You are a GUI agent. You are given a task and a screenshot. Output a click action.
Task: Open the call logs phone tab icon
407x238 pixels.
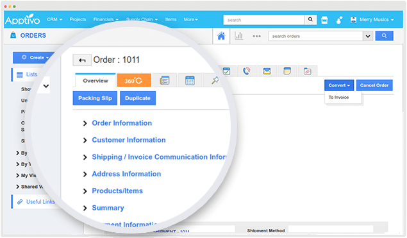[x=246, y=71]
